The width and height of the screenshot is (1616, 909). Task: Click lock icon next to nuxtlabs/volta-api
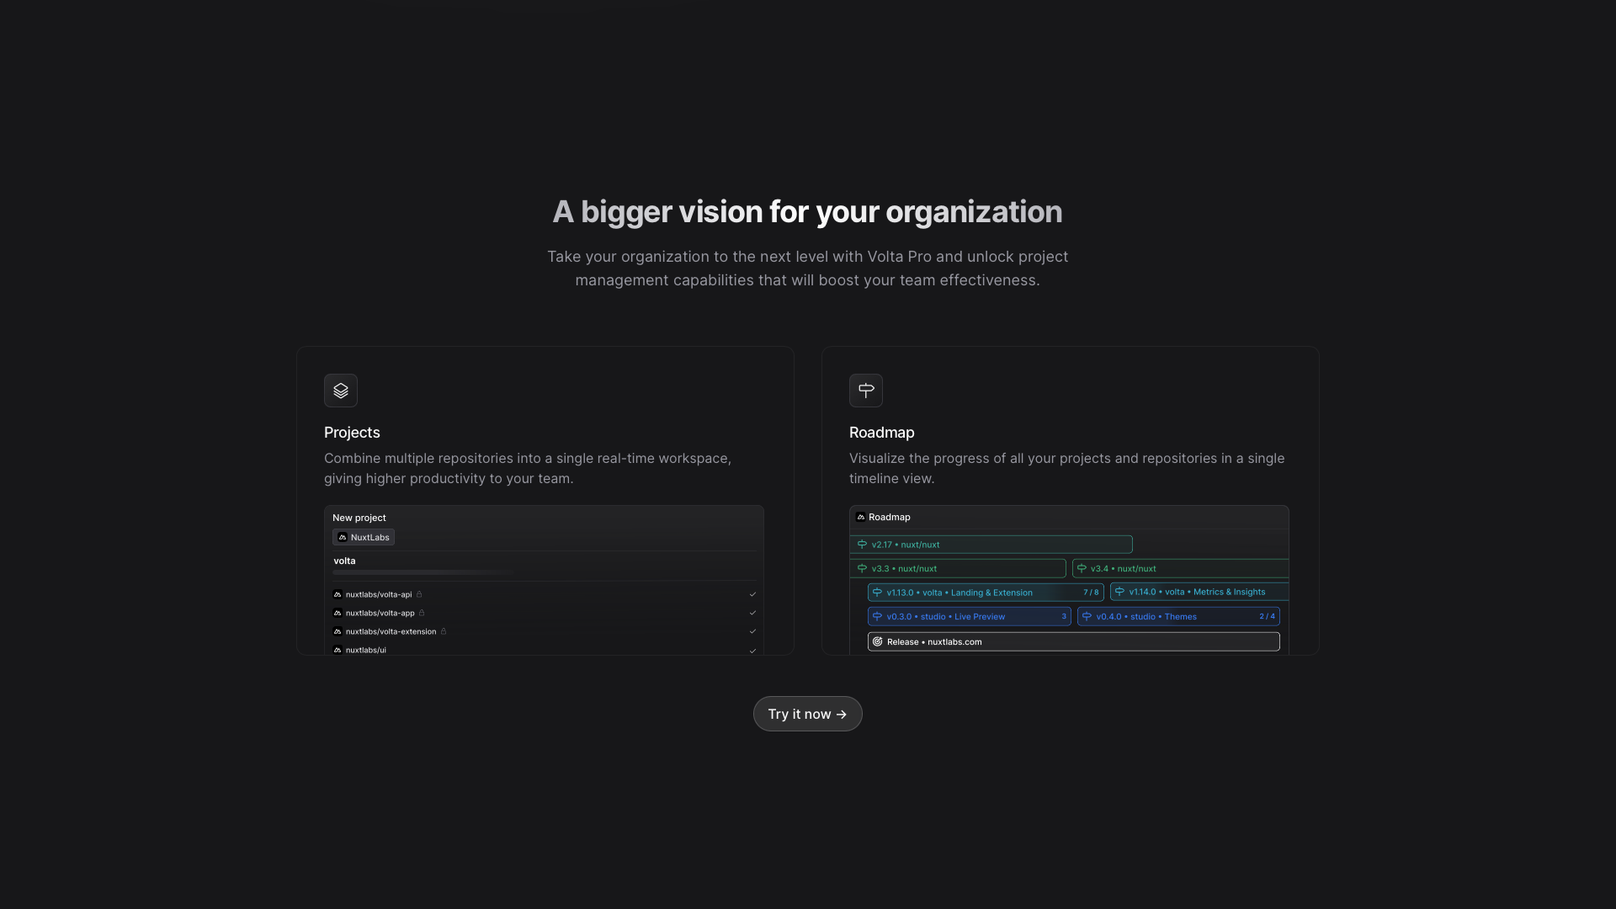(x=419, y=594)
